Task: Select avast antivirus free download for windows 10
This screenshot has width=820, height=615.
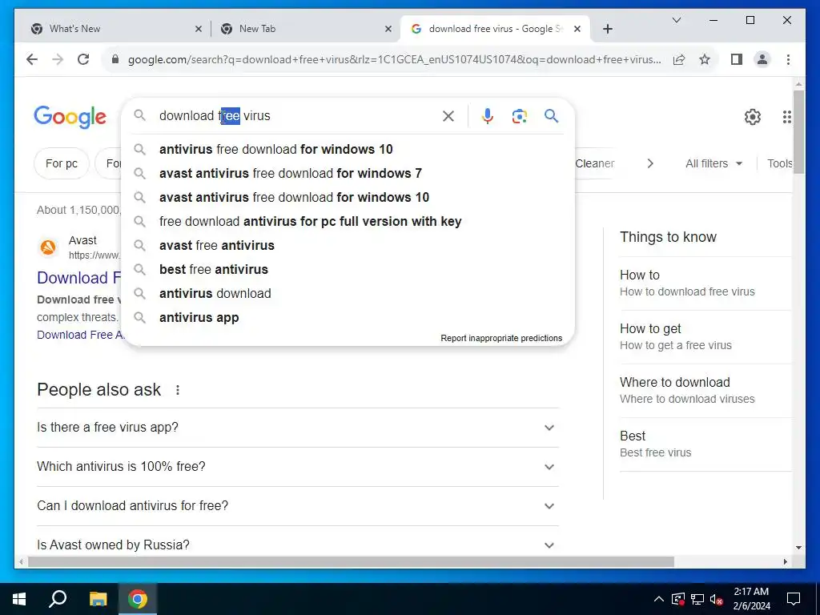Action: point(348,198)
